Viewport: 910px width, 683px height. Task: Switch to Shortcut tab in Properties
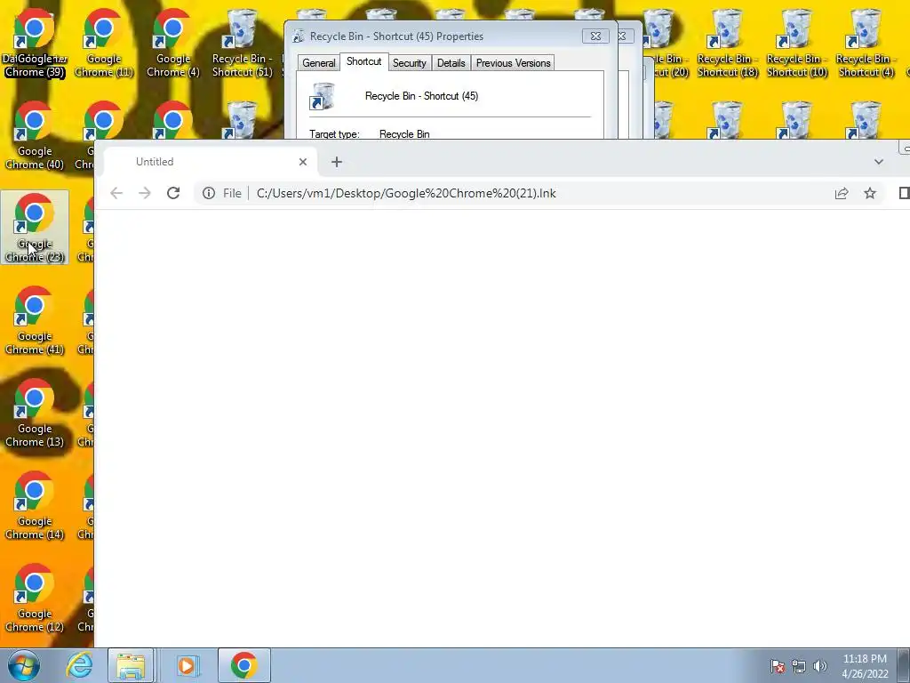[363, 61]
